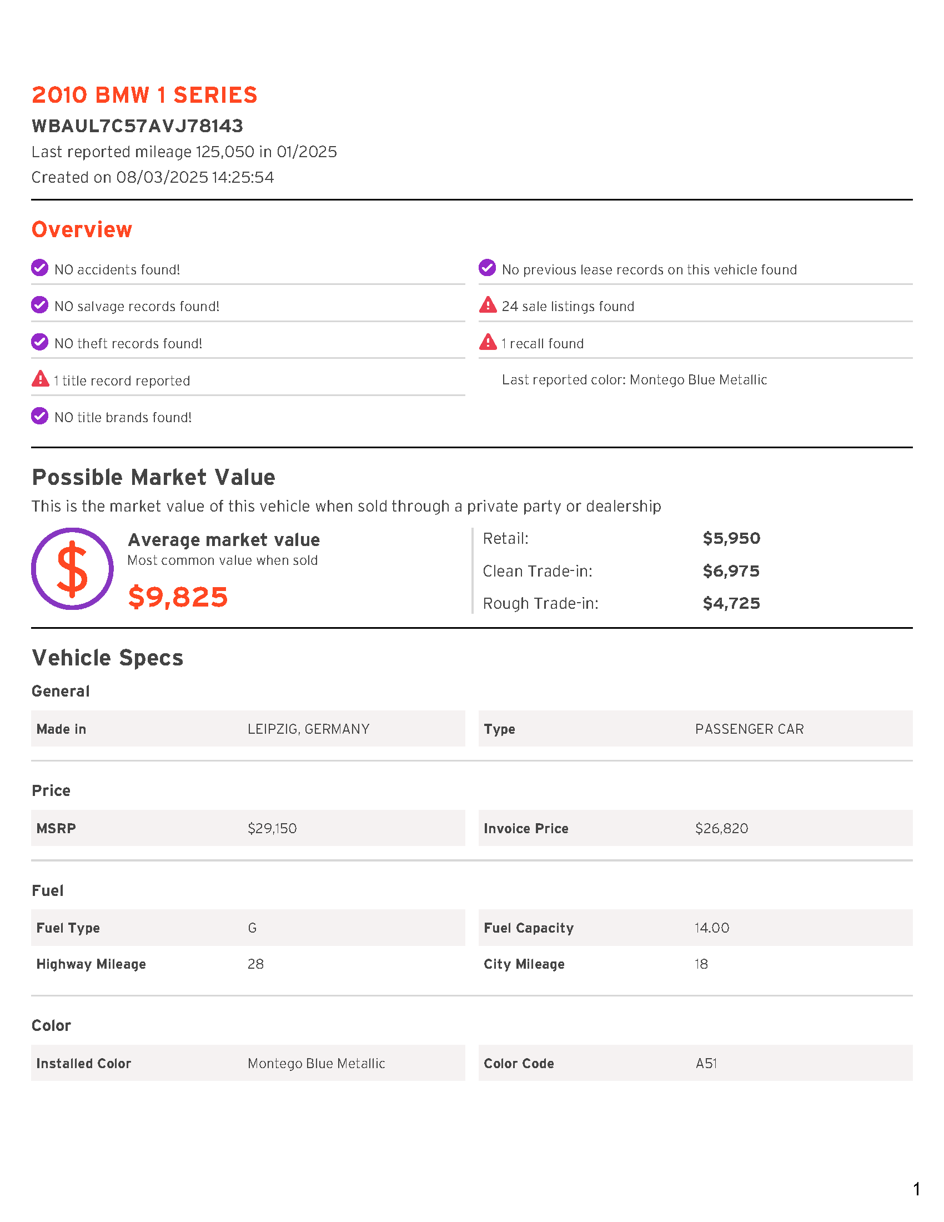Click the warning triangle next to 1 recall found
Screen dimensions: 944x1222
[x=488, y=342]
